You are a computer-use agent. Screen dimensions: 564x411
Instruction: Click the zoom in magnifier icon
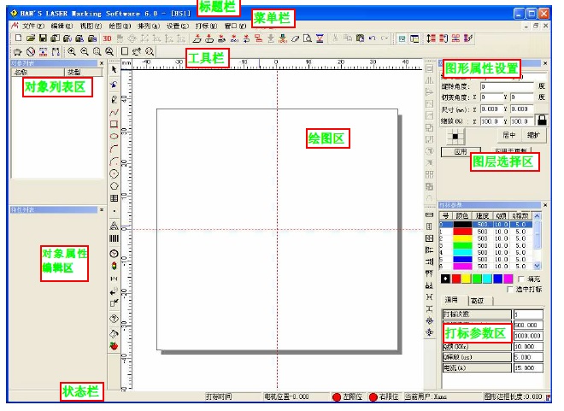coord(72,52)
